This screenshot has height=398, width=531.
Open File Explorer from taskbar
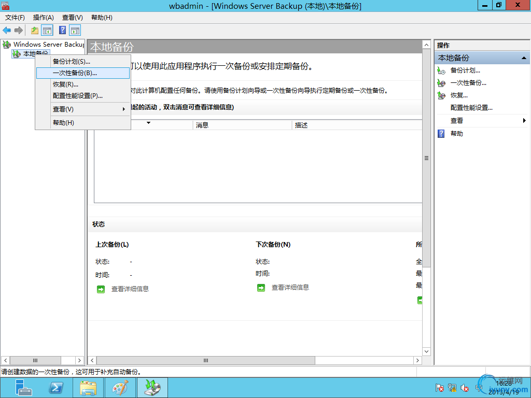coord(88,388)
